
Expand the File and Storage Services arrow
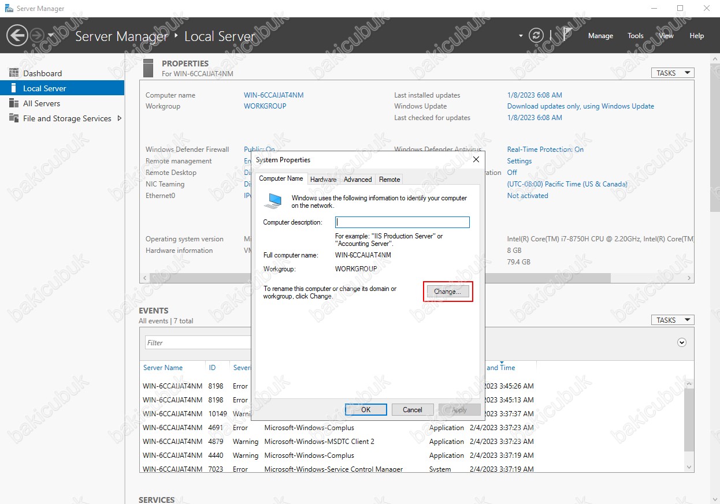point(120,118)
